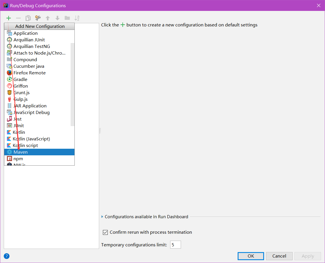Click the Gradle icon
This screenshot has width=325, height=263.
click(x=9, y=79)
